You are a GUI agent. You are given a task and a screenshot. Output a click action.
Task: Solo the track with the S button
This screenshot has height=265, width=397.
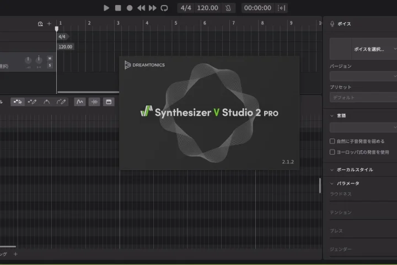click(x=50, y=65)
